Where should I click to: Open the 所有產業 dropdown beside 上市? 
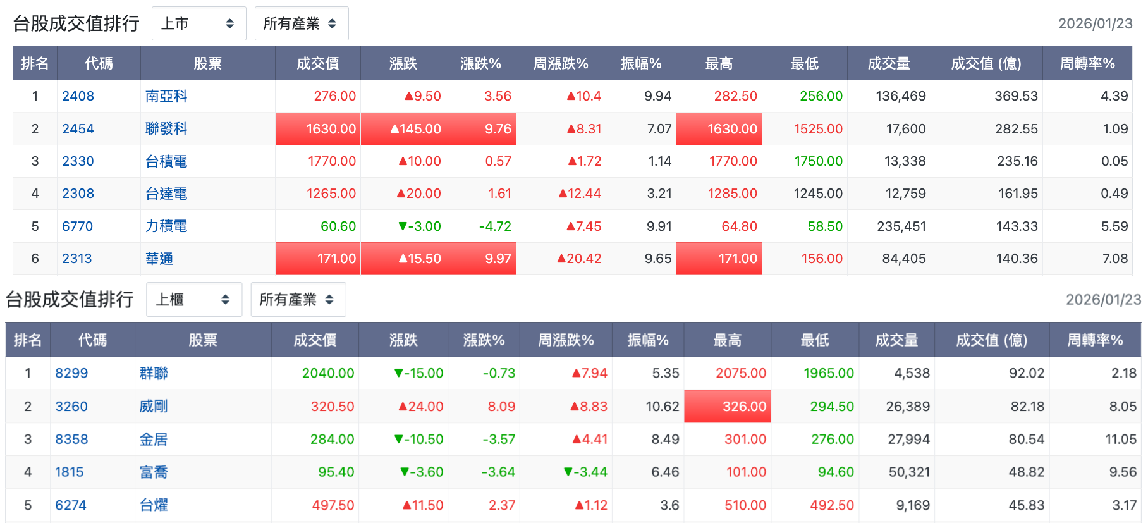pyautogui.click(x=301, y=23)
